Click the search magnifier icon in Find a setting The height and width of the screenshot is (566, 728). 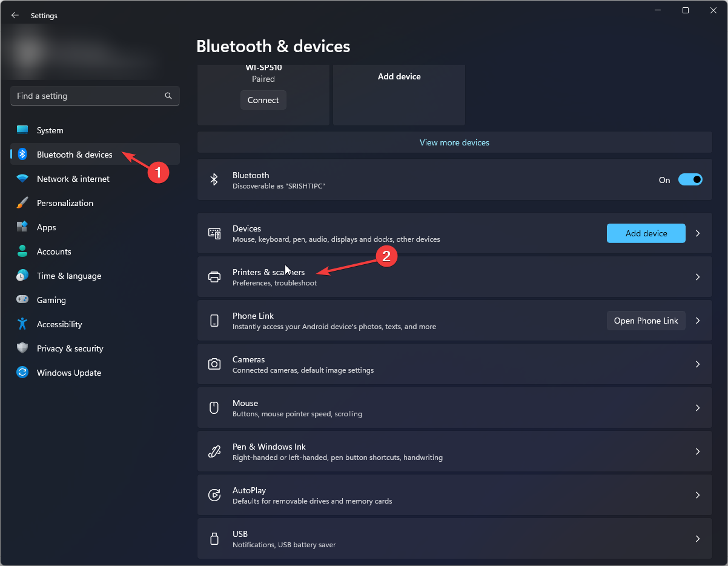(x=168, y=96)
